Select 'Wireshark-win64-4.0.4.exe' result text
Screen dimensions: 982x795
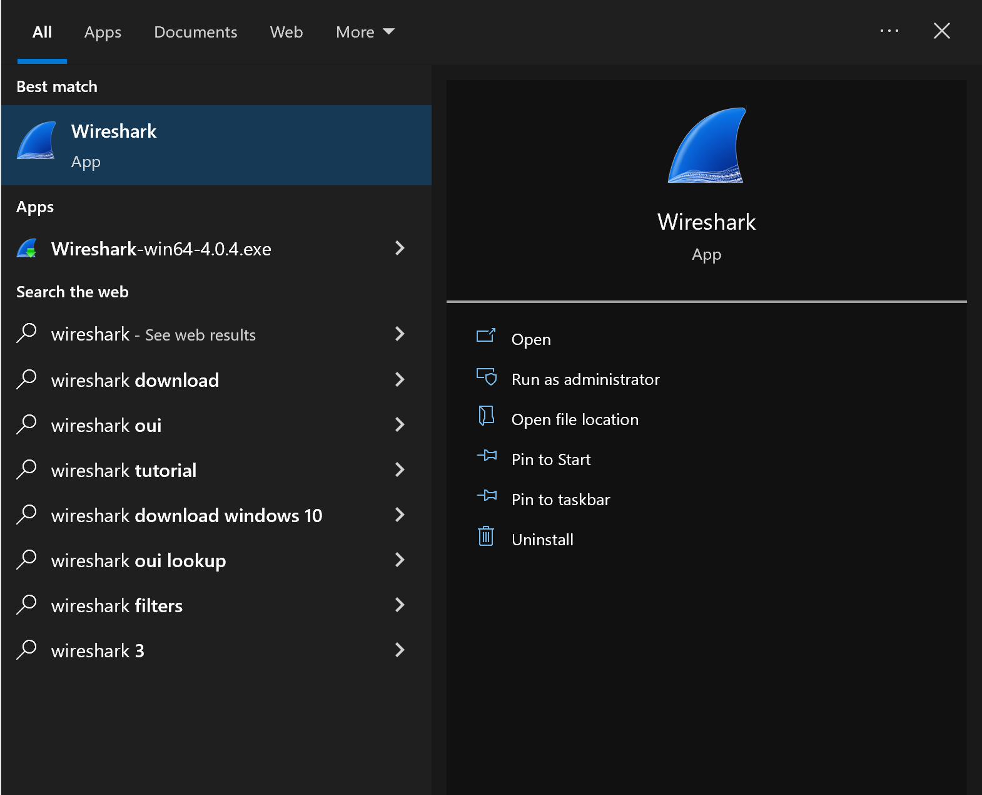coord(161,249)
